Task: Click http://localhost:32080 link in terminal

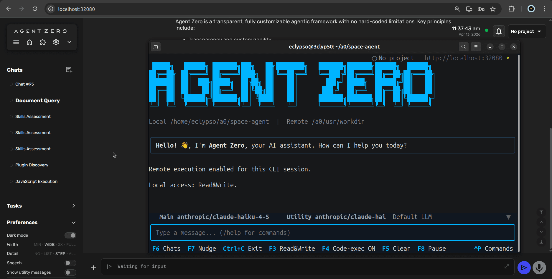Action: click(x=463, y=58)
